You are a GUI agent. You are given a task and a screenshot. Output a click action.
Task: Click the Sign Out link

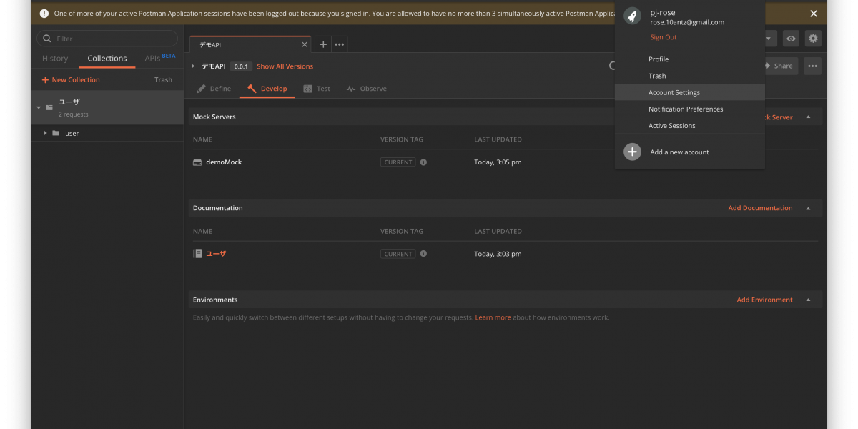663,37
